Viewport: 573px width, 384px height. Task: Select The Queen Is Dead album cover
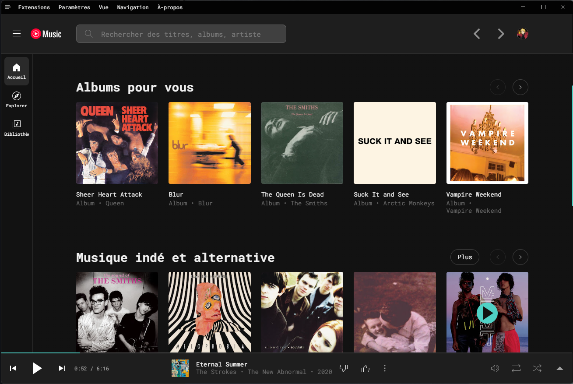302,143
